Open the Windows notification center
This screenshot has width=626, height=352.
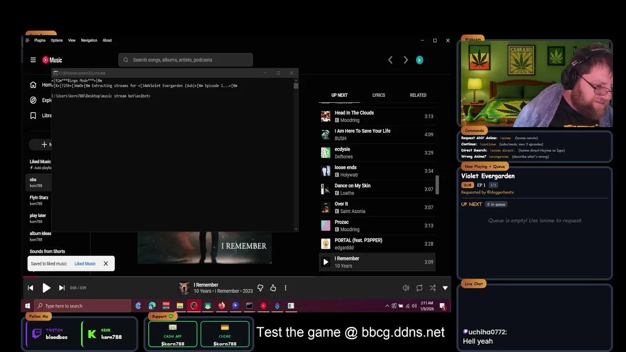click(443, 307)
